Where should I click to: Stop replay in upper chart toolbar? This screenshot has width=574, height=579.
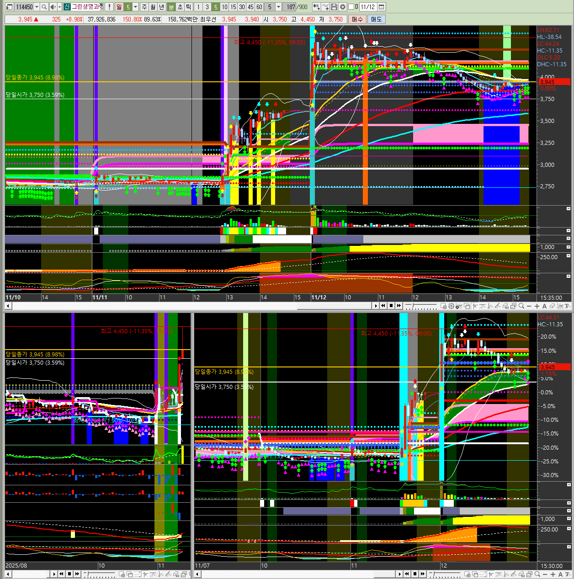(391, 306)
